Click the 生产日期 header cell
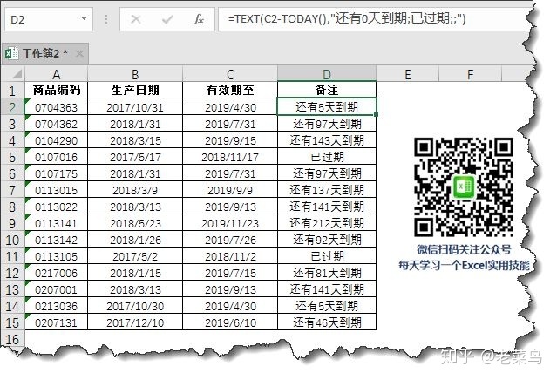This screenshot has width=557, height=380. 135,90
